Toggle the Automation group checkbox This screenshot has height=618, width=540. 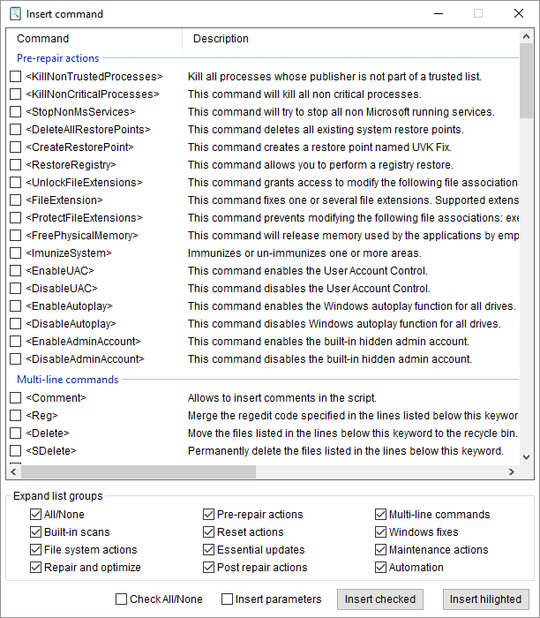click(x=381, y=568)
